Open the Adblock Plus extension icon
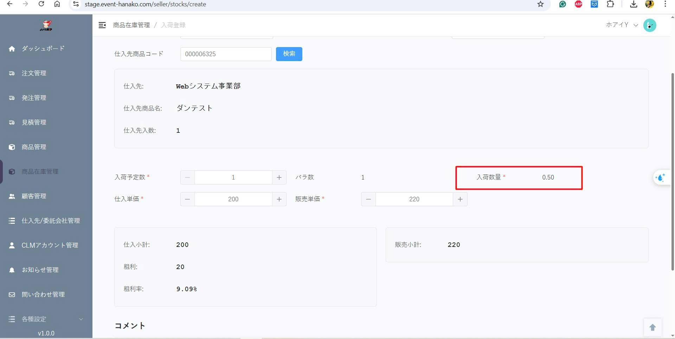 (578, 4)
